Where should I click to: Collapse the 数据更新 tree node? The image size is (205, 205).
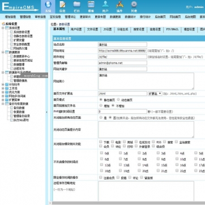(3, 52)
